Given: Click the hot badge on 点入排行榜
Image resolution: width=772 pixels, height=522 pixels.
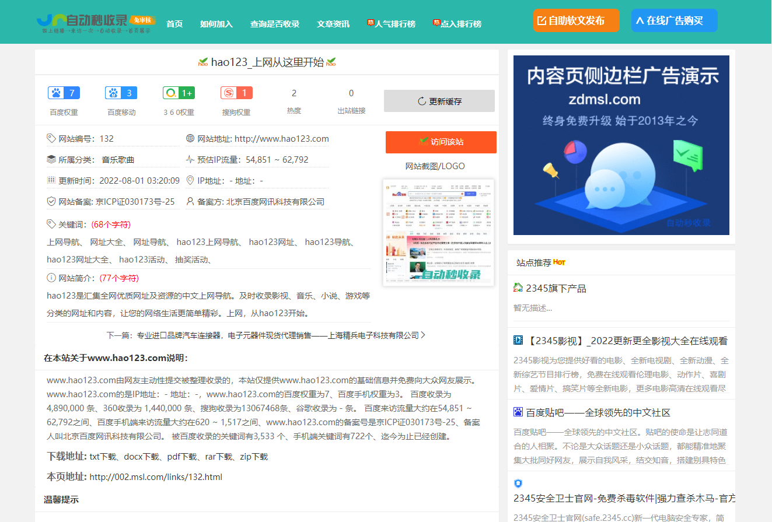Looking at the screenshot, I should (436, 23).
